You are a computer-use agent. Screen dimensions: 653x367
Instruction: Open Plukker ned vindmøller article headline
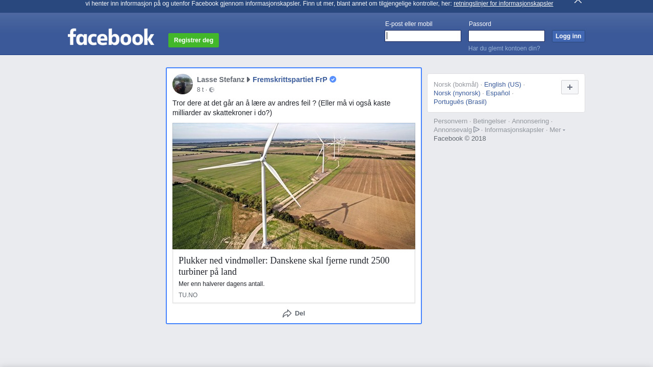[284, 266]
